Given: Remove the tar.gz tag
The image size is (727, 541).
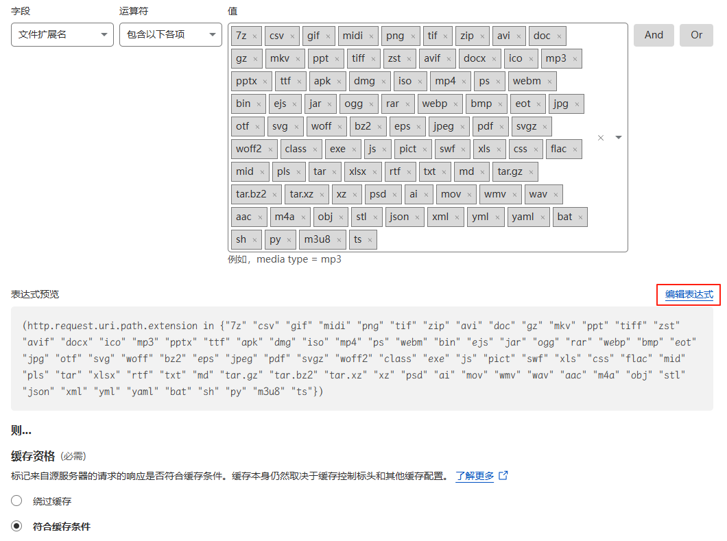Looking at the screenshot, I should click(531, 172).
